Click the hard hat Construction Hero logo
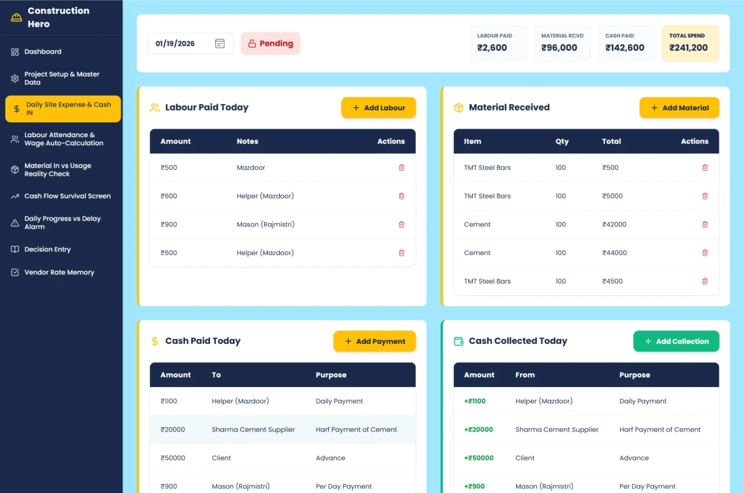The height and width of the screenshot is (493, 744). pos(17,17)
